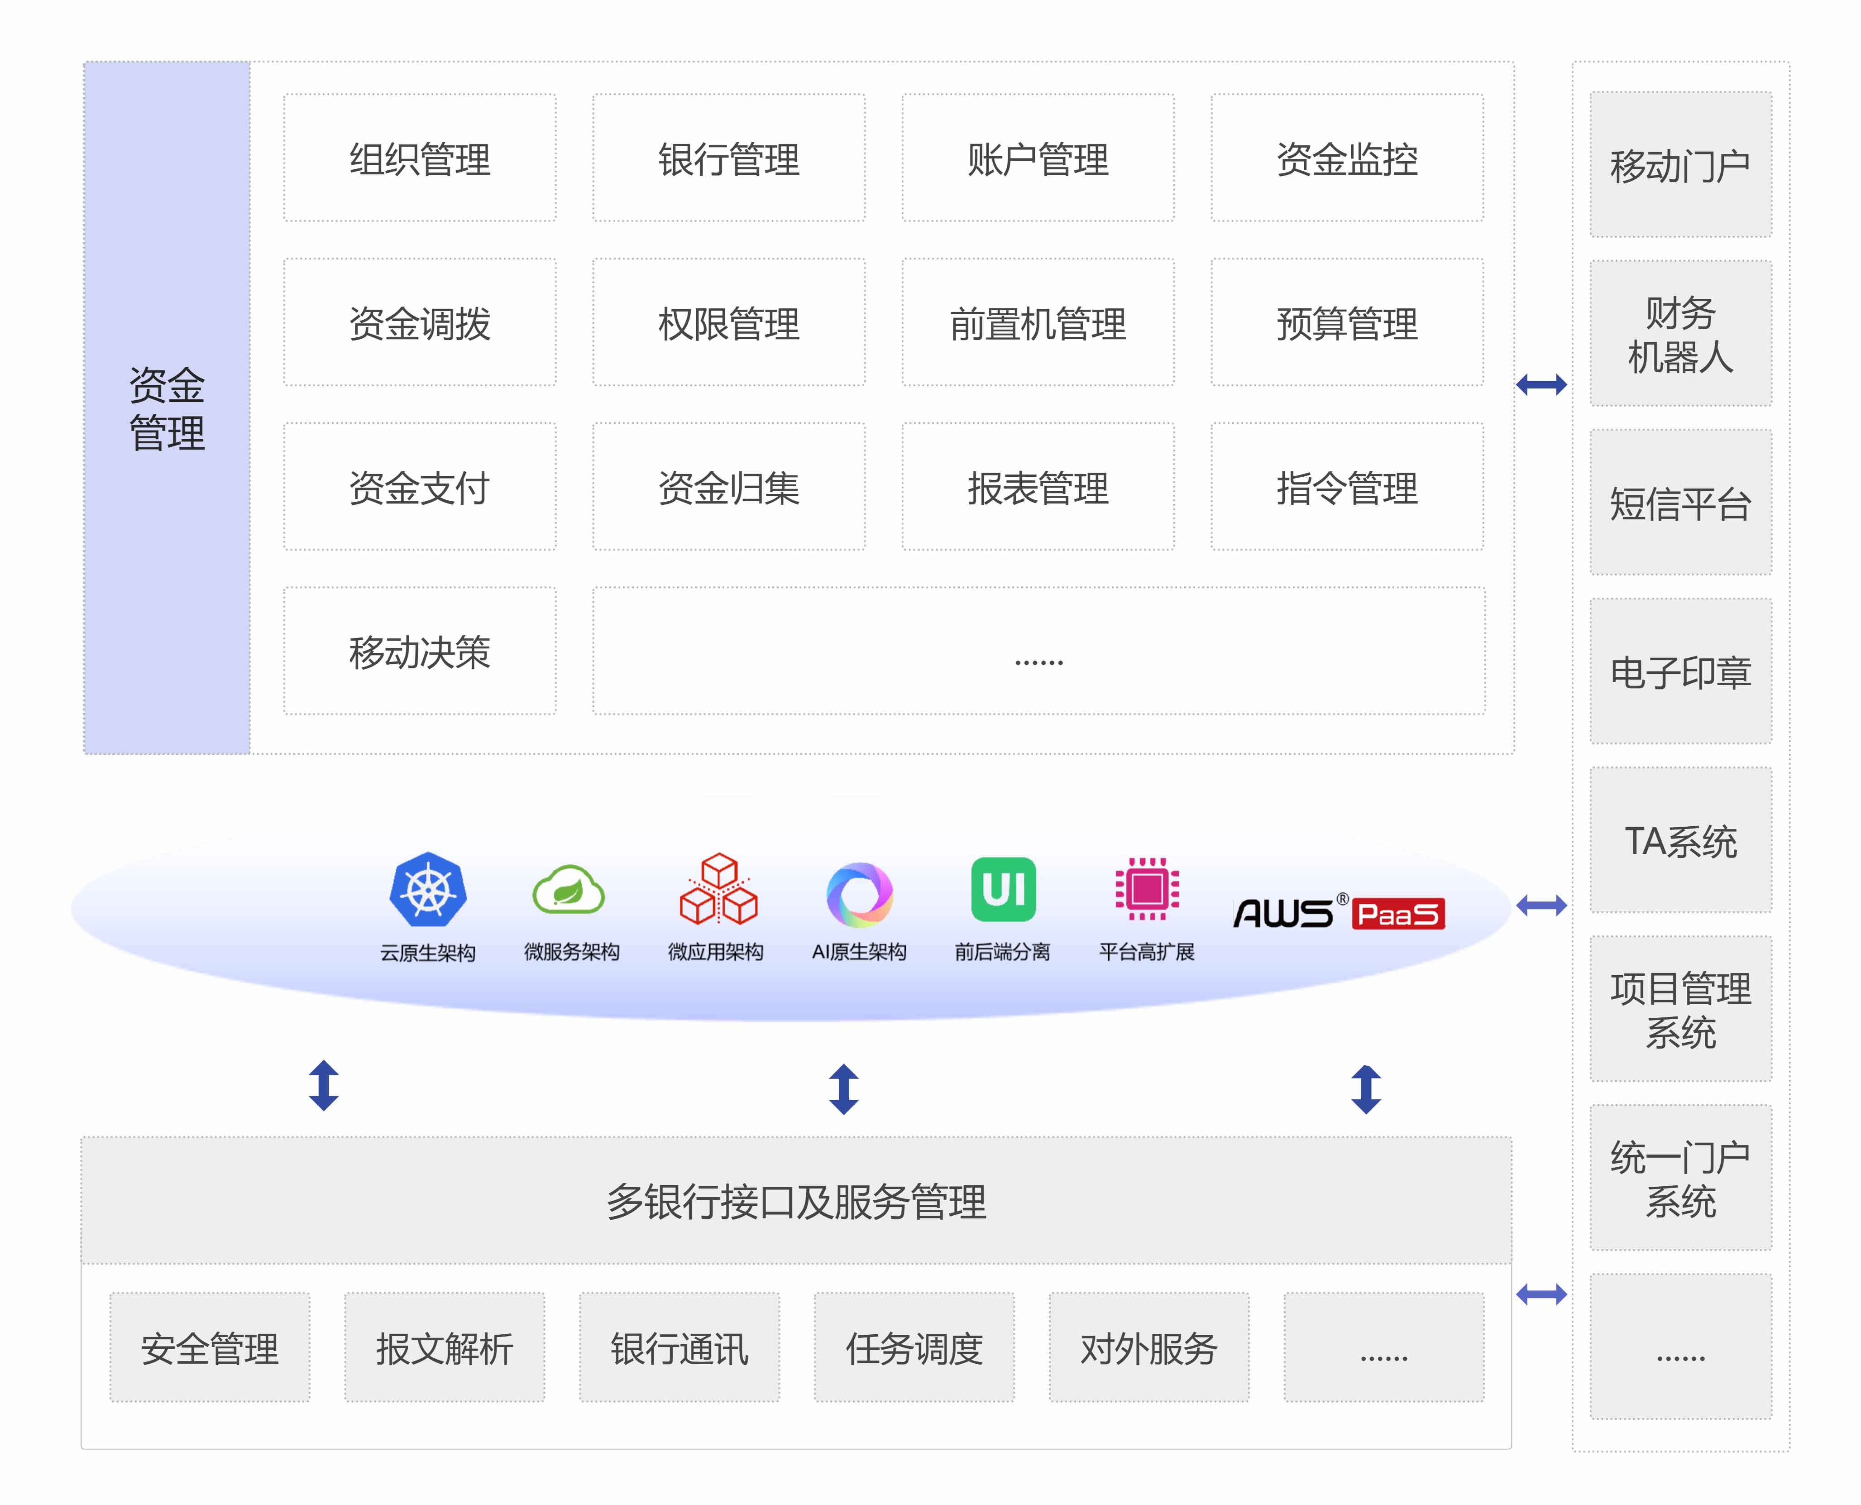
Task: Click the leftmost vertical double arrow
Action: [x=323, y=1084]
